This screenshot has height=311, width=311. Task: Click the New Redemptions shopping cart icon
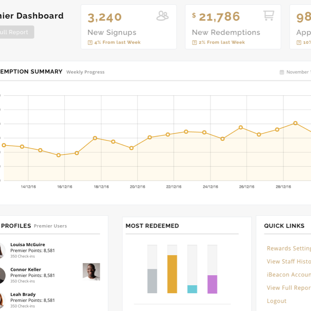click(x=269, y=16)
